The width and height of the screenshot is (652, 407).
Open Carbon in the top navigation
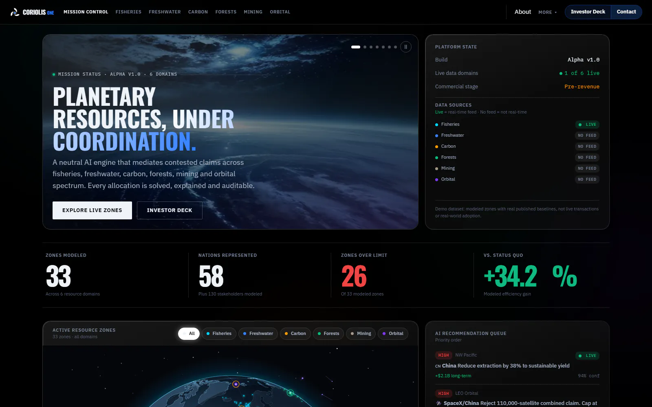pos(198,12)
